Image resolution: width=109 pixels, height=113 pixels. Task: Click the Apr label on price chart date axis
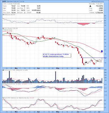[x=38, y=68]
